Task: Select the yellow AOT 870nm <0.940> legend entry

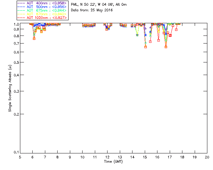Action: click(47, 14)
